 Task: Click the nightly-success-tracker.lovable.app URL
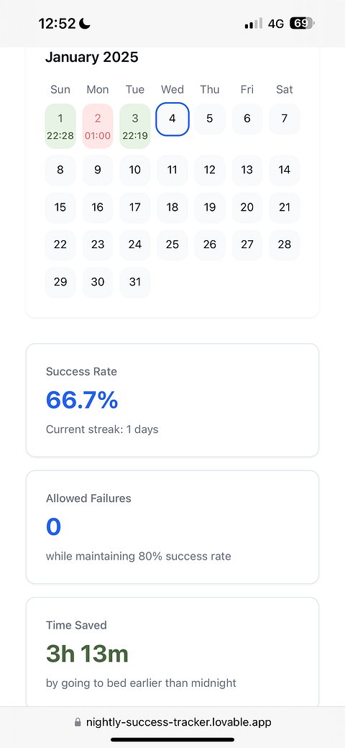point(179,722)
